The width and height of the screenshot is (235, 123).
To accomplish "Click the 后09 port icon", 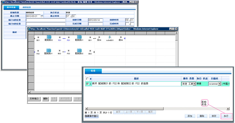I will point(99,37).
